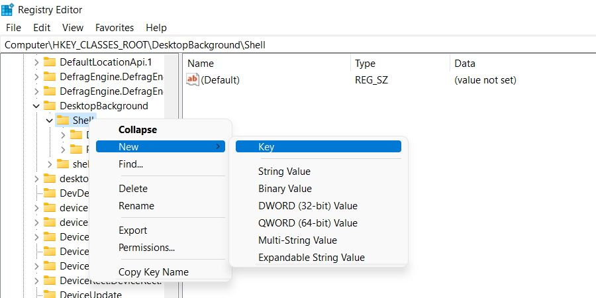
Task: Click the DefaultLocationApi.1 folder icon
Action: (x=50, y=62)
